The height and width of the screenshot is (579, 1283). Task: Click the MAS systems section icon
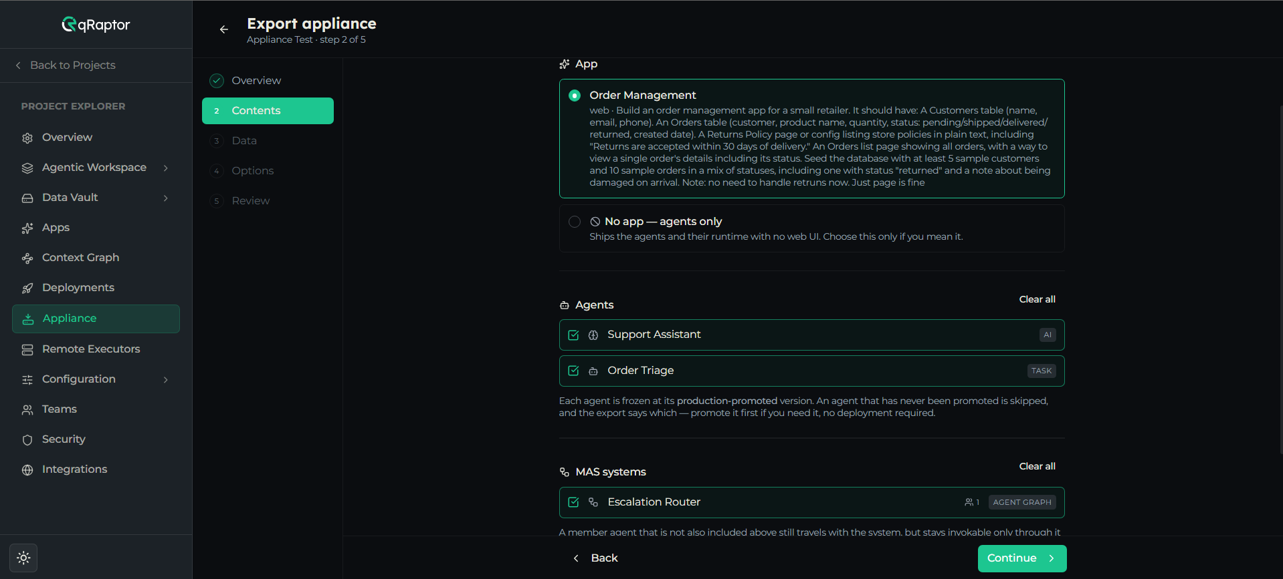tap(565, 472)
